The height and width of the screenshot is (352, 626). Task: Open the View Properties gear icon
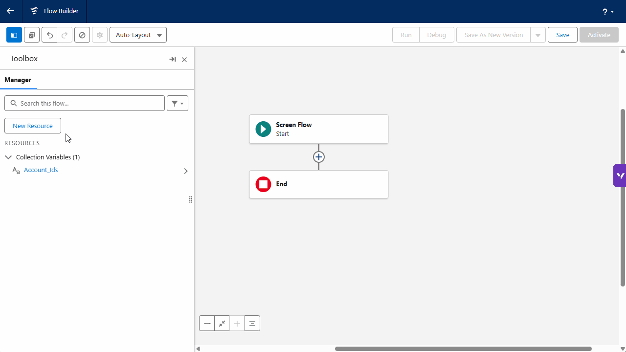100,35
